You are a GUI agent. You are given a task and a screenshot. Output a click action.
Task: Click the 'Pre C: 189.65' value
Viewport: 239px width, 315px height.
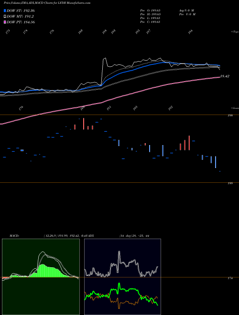click(x=150, y=22)
